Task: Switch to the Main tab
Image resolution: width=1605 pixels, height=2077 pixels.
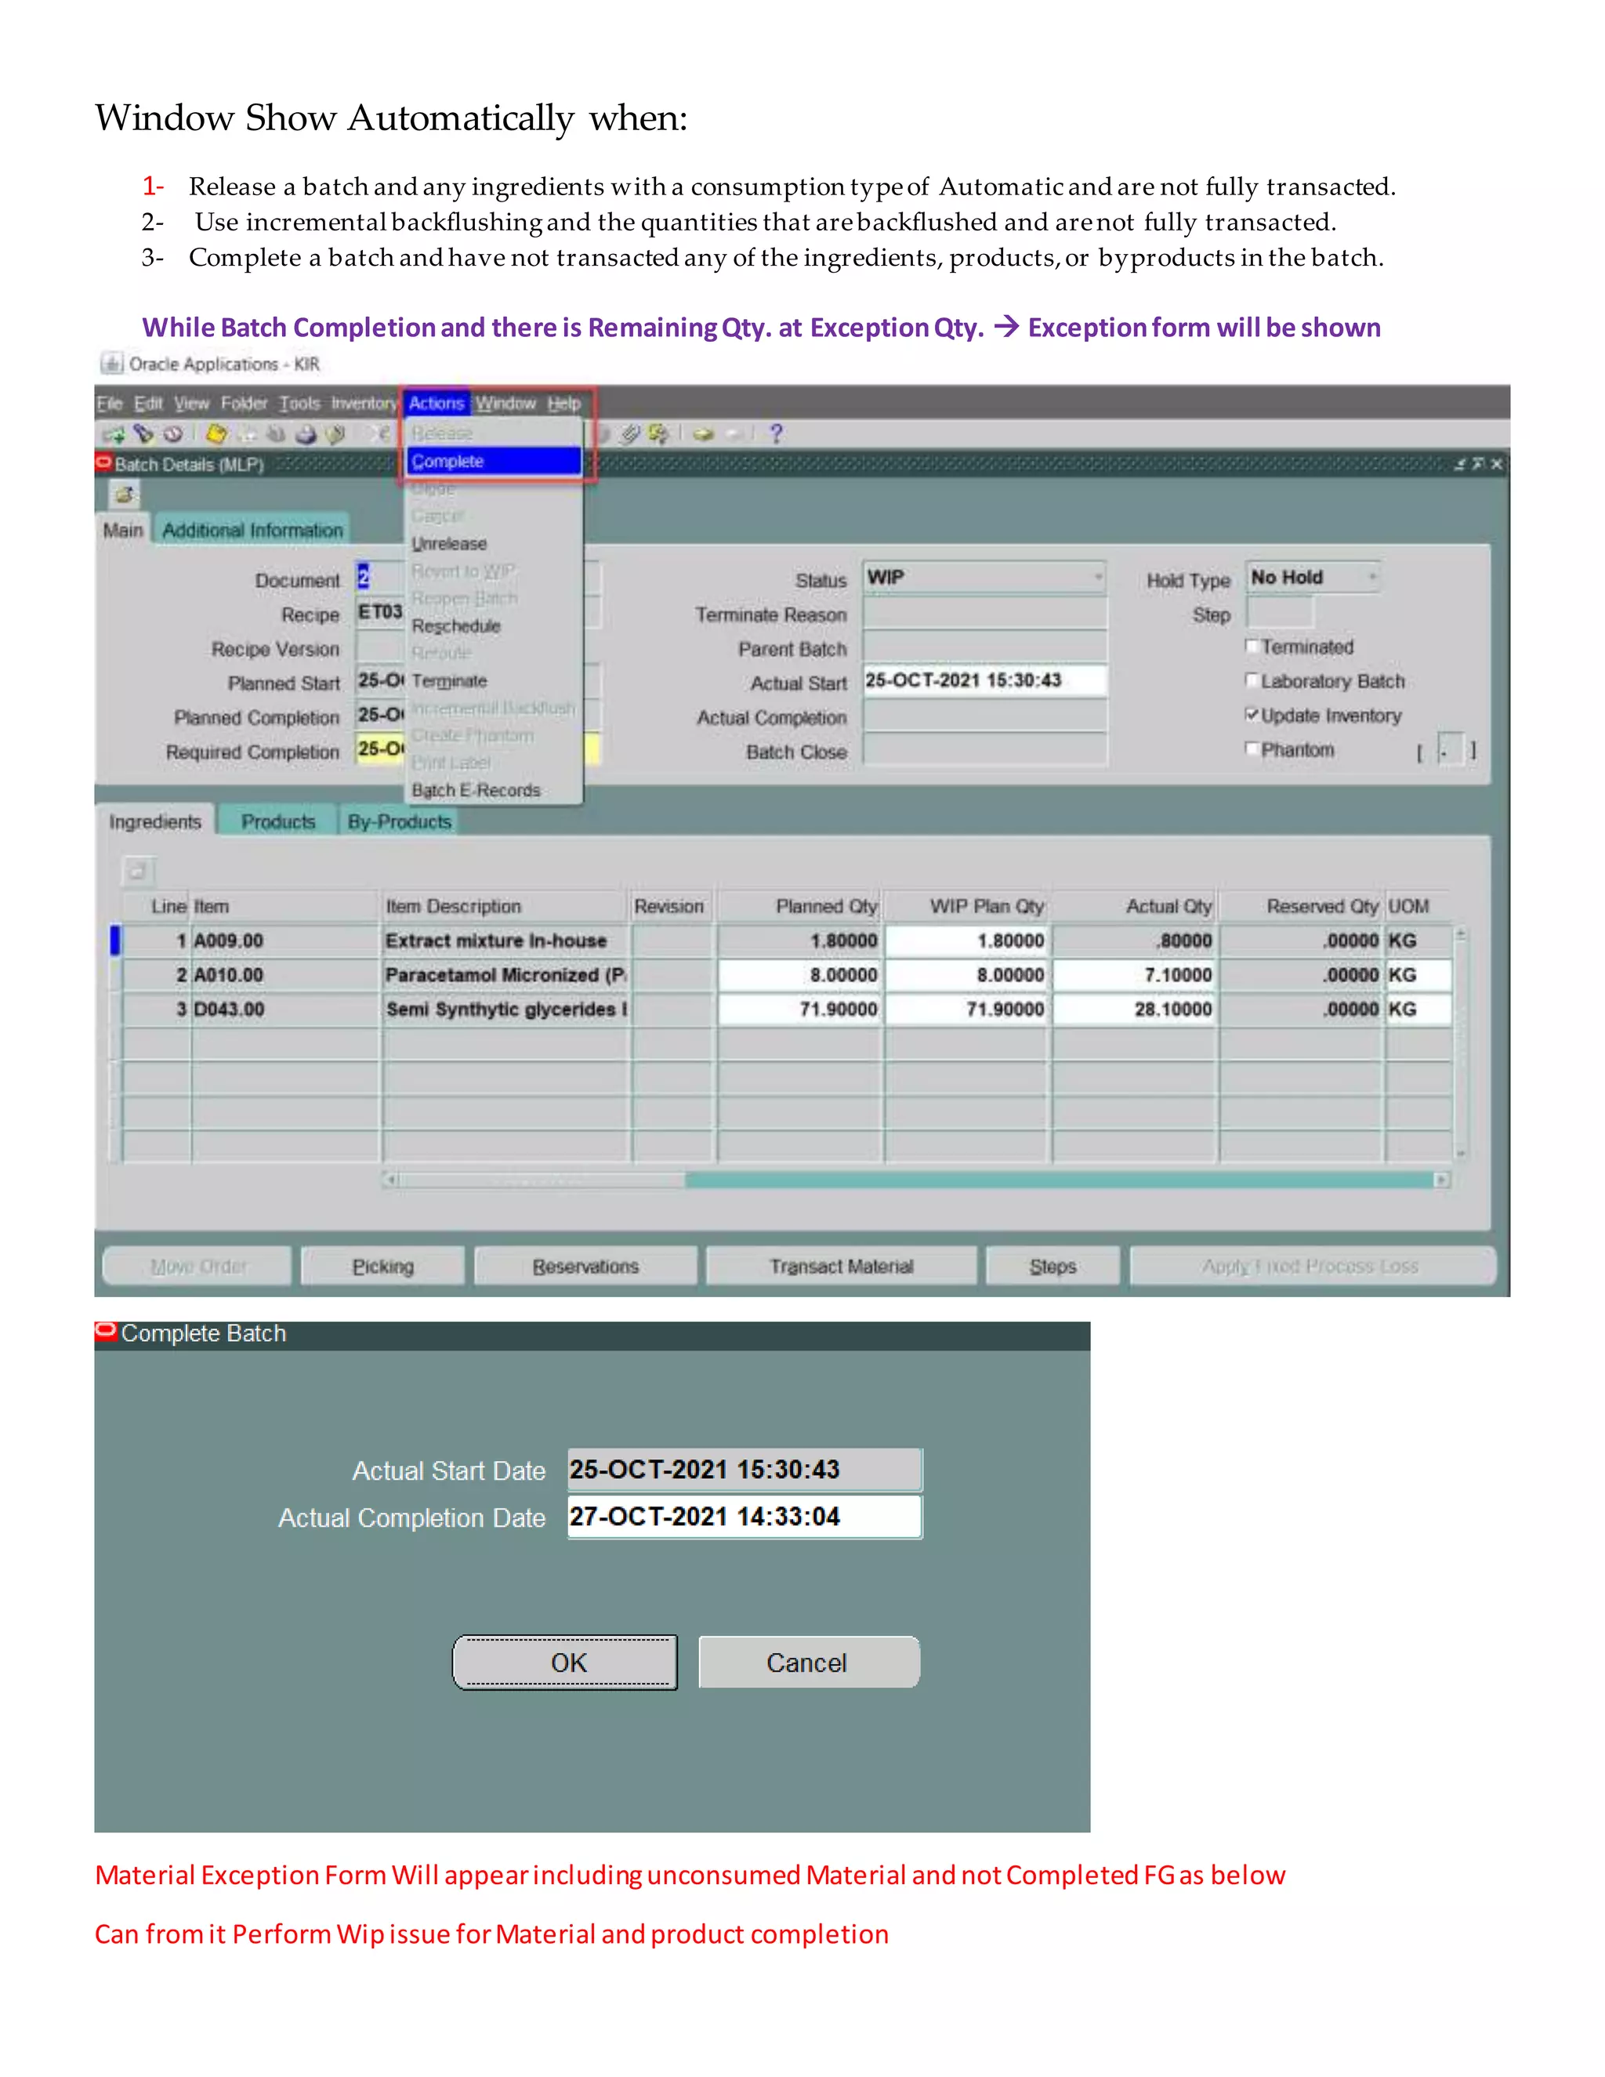Action: (124, 530)
